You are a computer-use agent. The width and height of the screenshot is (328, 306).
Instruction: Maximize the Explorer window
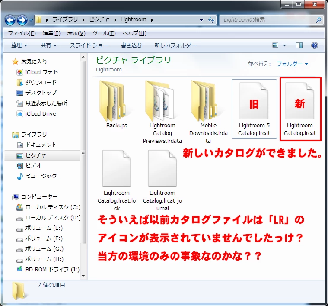point(299,4)
